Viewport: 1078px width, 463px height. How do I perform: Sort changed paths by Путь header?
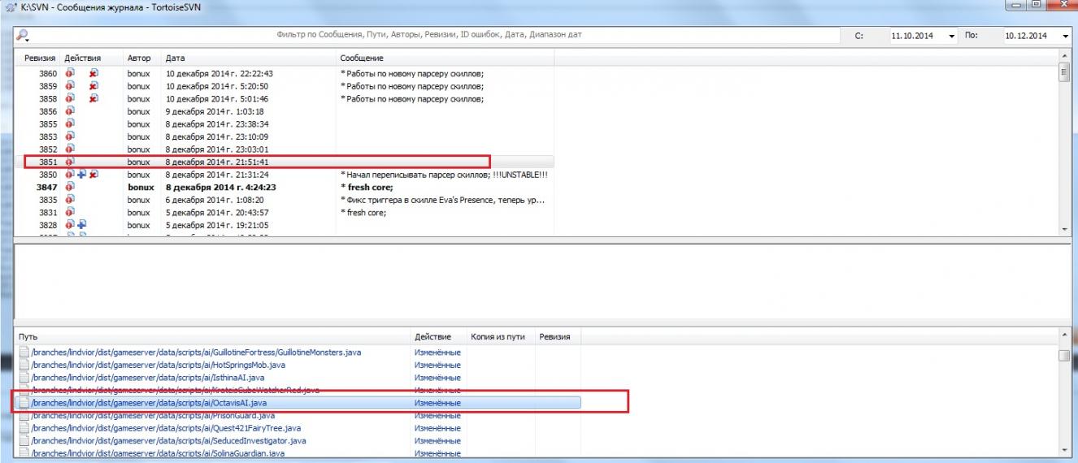[x=28, y=336]
